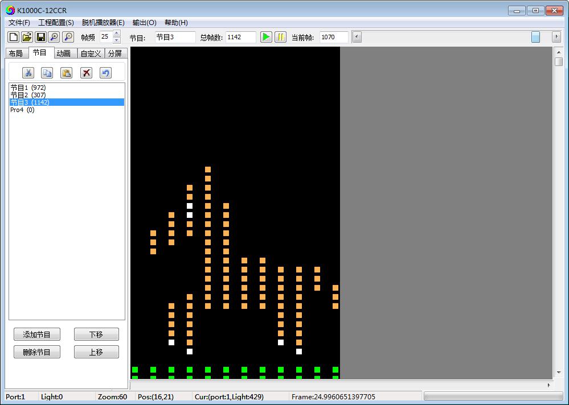
Task: Click the 添加节目 button
Action: [x=36, y=334]
